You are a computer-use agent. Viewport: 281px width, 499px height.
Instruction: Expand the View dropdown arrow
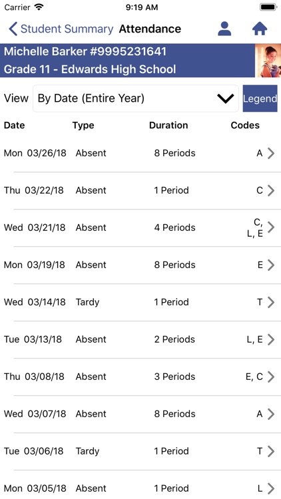226,98
